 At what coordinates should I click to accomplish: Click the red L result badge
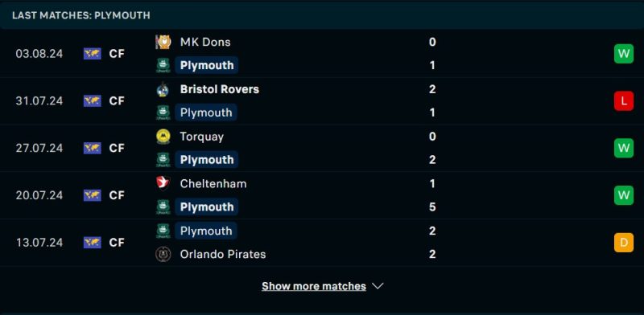click(623, 101)
